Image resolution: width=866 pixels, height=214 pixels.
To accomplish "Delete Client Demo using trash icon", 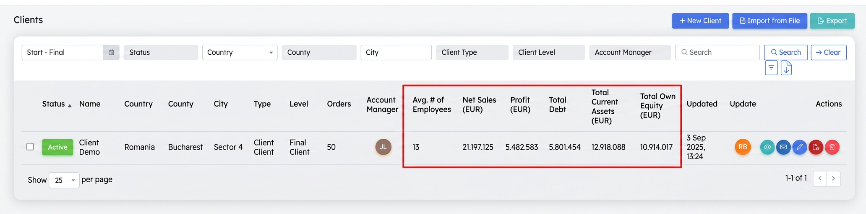I will [832, 147].
